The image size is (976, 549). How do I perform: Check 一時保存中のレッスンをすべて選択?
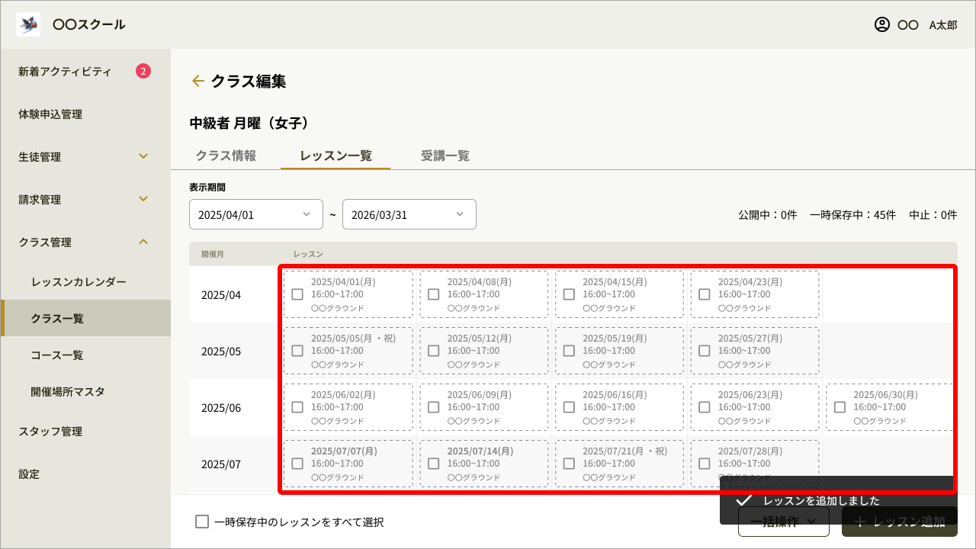pos(202,522)
